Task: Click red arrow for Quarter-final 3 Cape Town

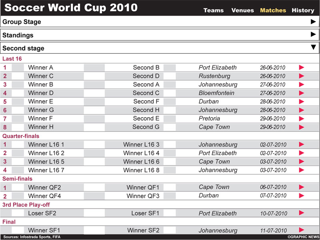Action: point(302,162)
